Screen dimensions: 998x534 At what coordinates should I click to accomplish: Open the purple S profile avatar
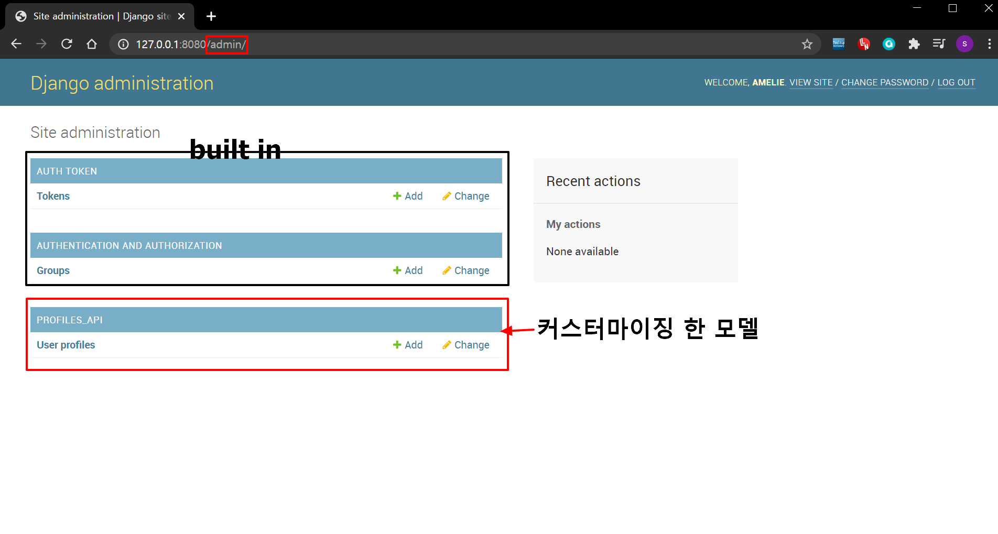point(964,44)
